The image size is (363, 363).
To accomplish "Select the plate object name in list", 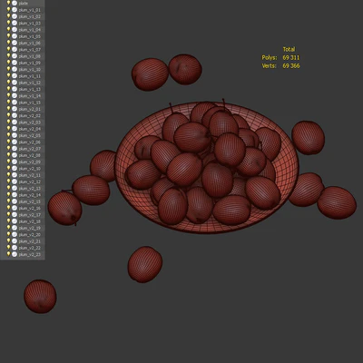I will 23,4.
